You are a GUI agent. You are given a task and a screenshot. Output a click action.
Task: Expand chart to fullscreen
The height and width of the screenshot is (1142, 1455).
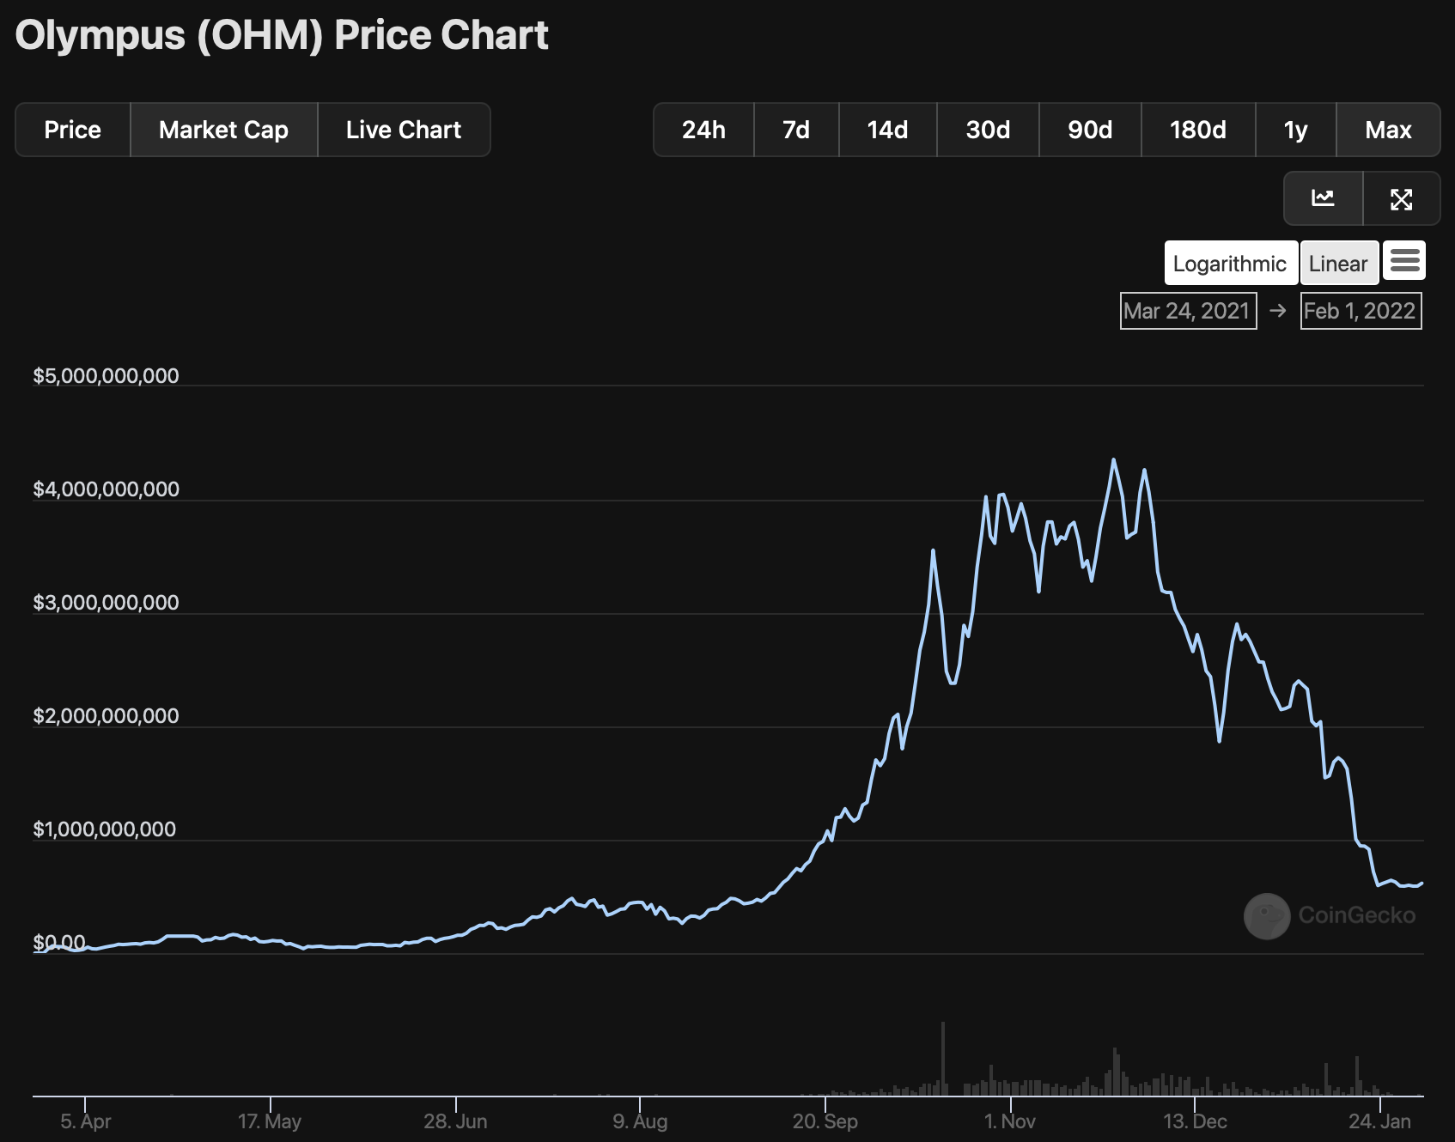point(1402,198)
